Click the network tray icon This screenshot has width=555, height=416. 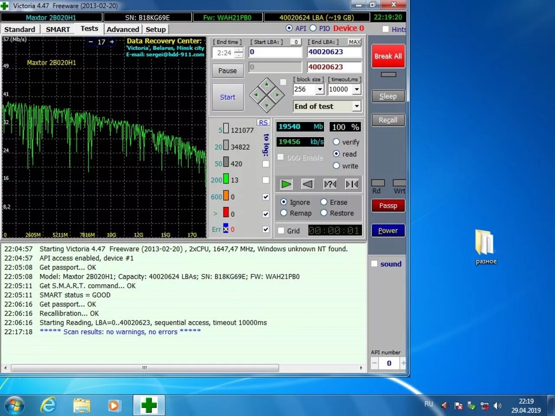click(x=484, y=406)
